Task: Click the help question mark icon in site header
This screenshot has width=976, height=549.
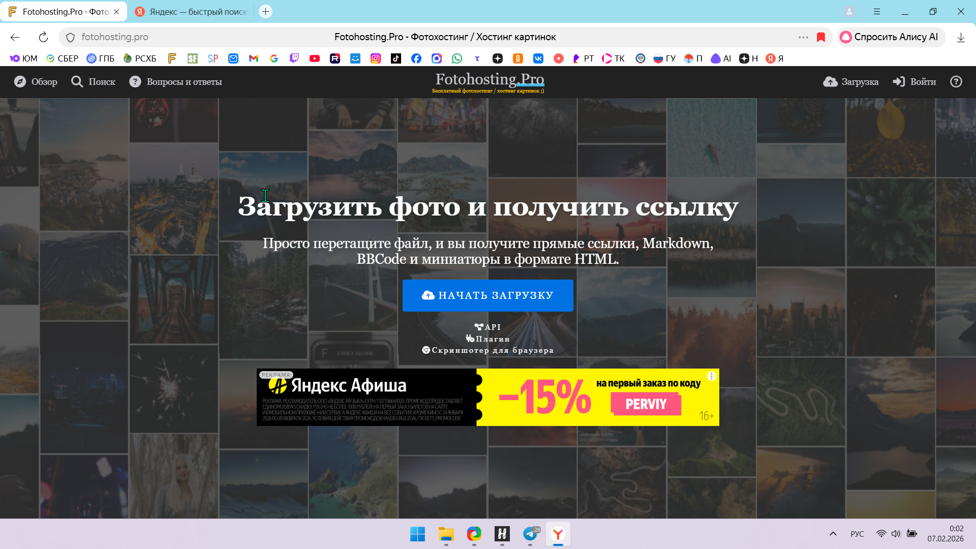Action: [x=956, y=82]
